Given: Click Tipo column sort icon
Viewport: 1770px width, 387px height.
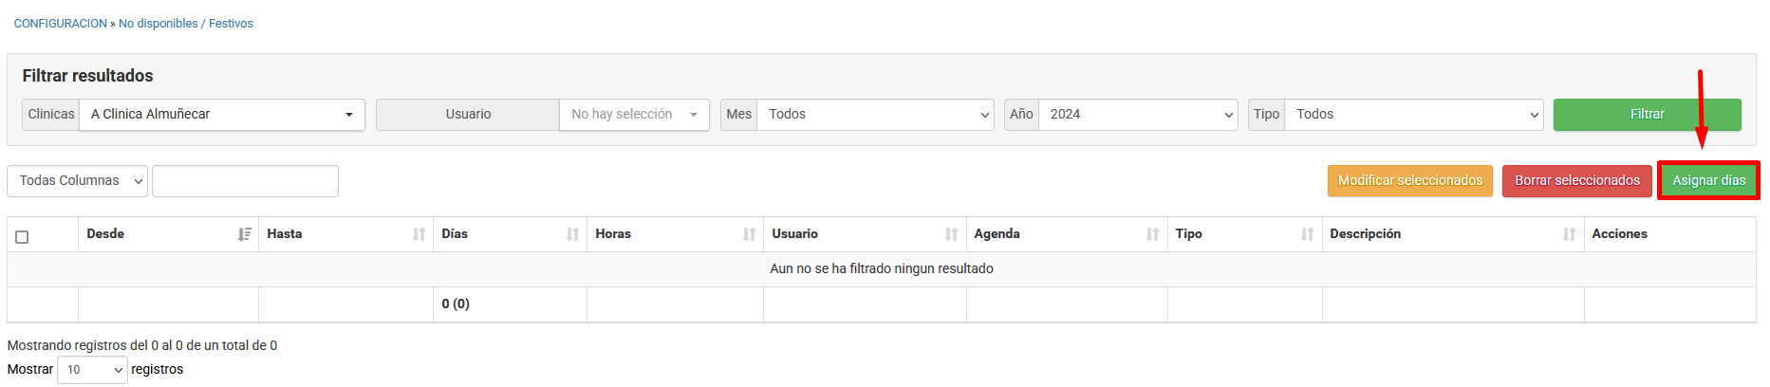Looking at the screenshot, I should [x=1307, y=234].
